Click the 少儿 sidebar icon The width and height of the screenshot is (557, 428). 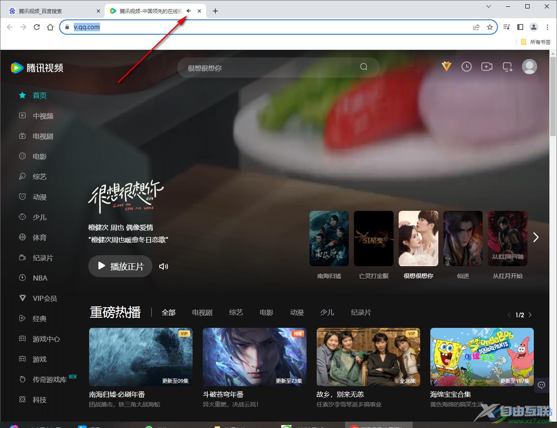coord(22,217)
